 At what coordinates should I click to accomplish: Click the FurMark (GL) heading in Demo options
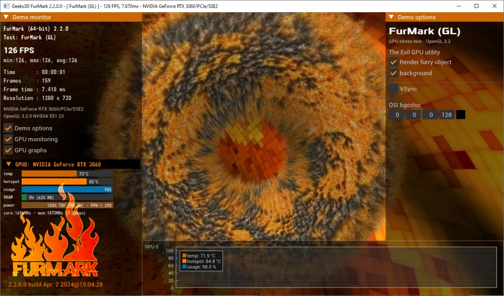pyautogui.click(x=424, y=31)
